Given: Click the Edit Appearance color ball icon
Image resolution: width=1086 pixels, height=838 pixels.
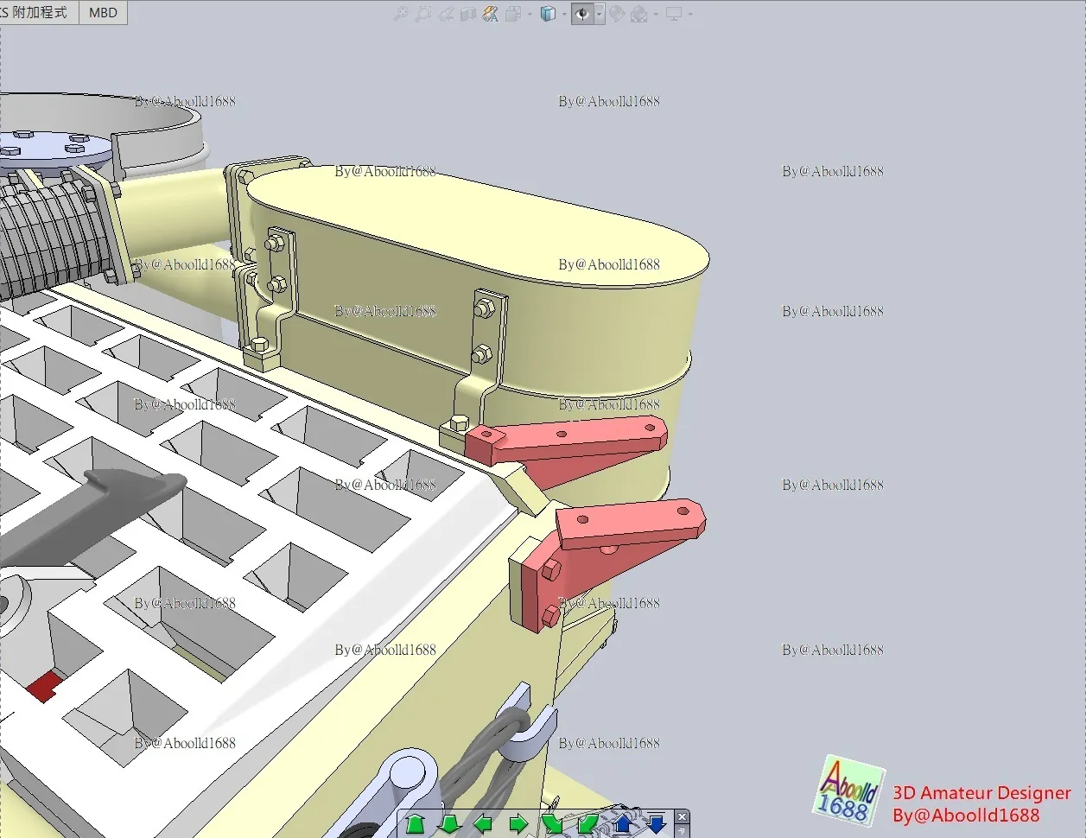Looking at the screenshot, I should point(617,14).
